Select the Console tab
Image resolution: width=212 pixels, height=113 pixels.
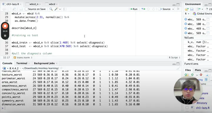[x=7, y=63]
